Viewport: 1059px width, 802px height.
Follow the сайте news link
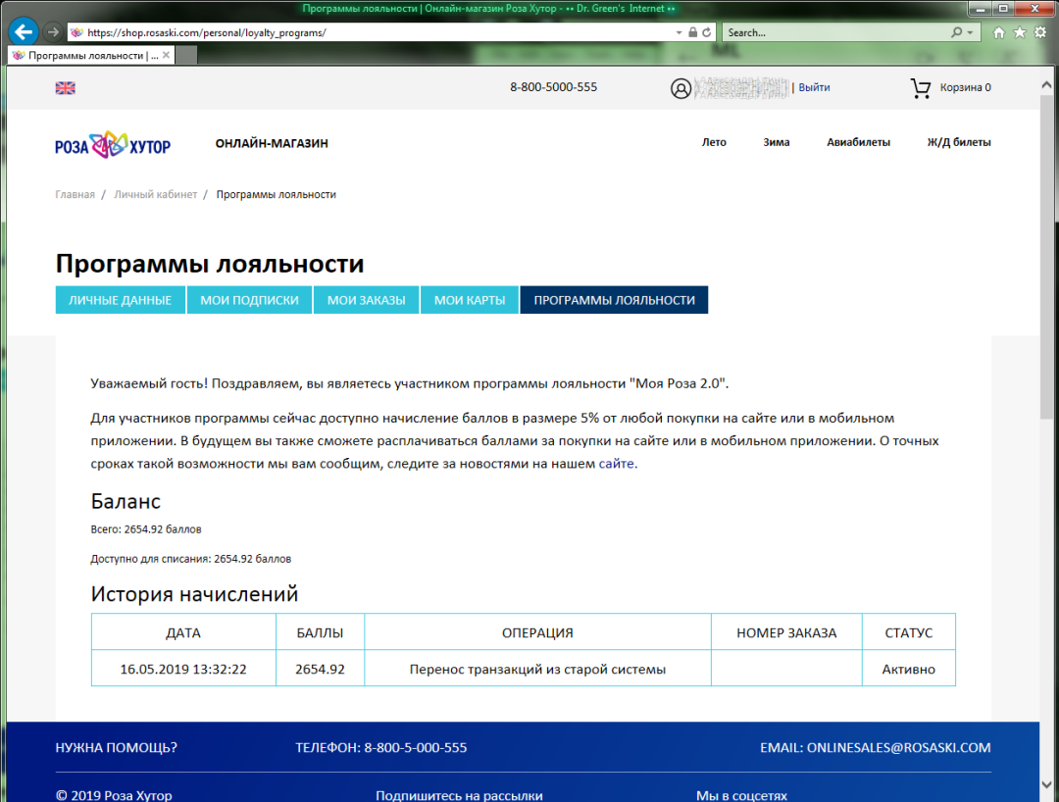pos(616,464)
